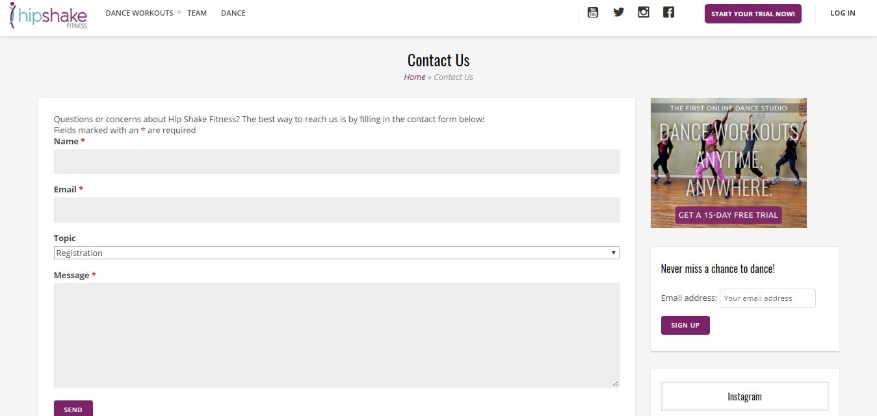Click inside the Message text area
This screenshot has width=877, height=416.
pos(337,335)
